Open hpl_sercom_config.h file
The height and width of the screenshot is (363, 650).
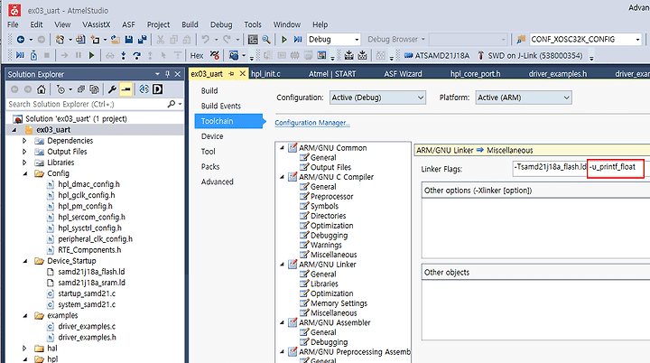[x=91, y=217]
